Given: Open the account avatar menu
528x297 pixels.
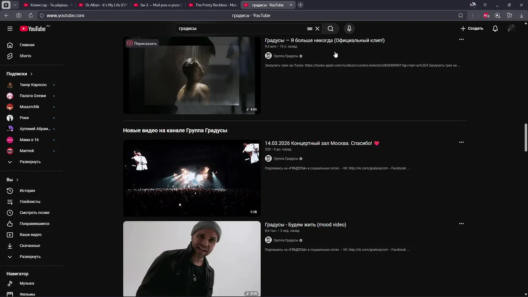Looking at the screenshot, I should point(511,28).
